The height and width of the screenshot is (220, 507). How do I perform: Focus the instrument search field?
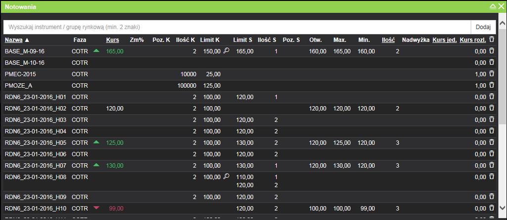point(237,27)
